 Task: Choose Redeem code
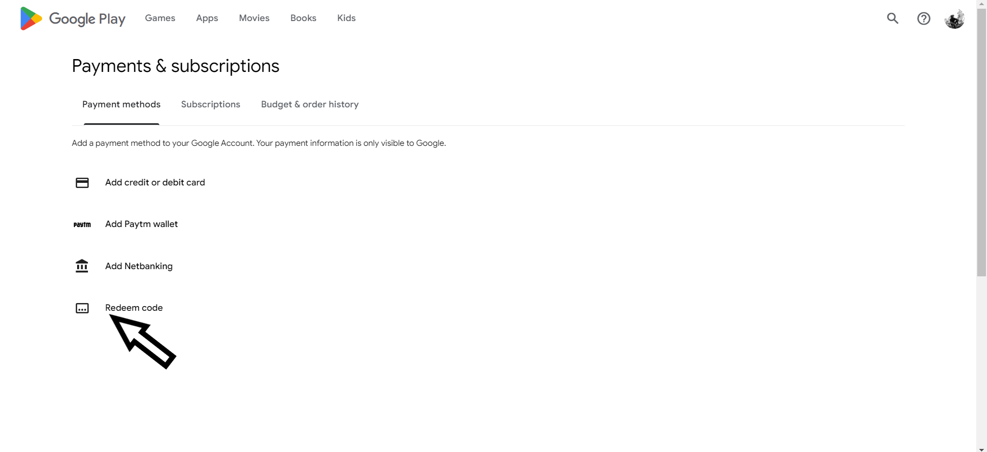pyautogui.click(x=134, y=308)
